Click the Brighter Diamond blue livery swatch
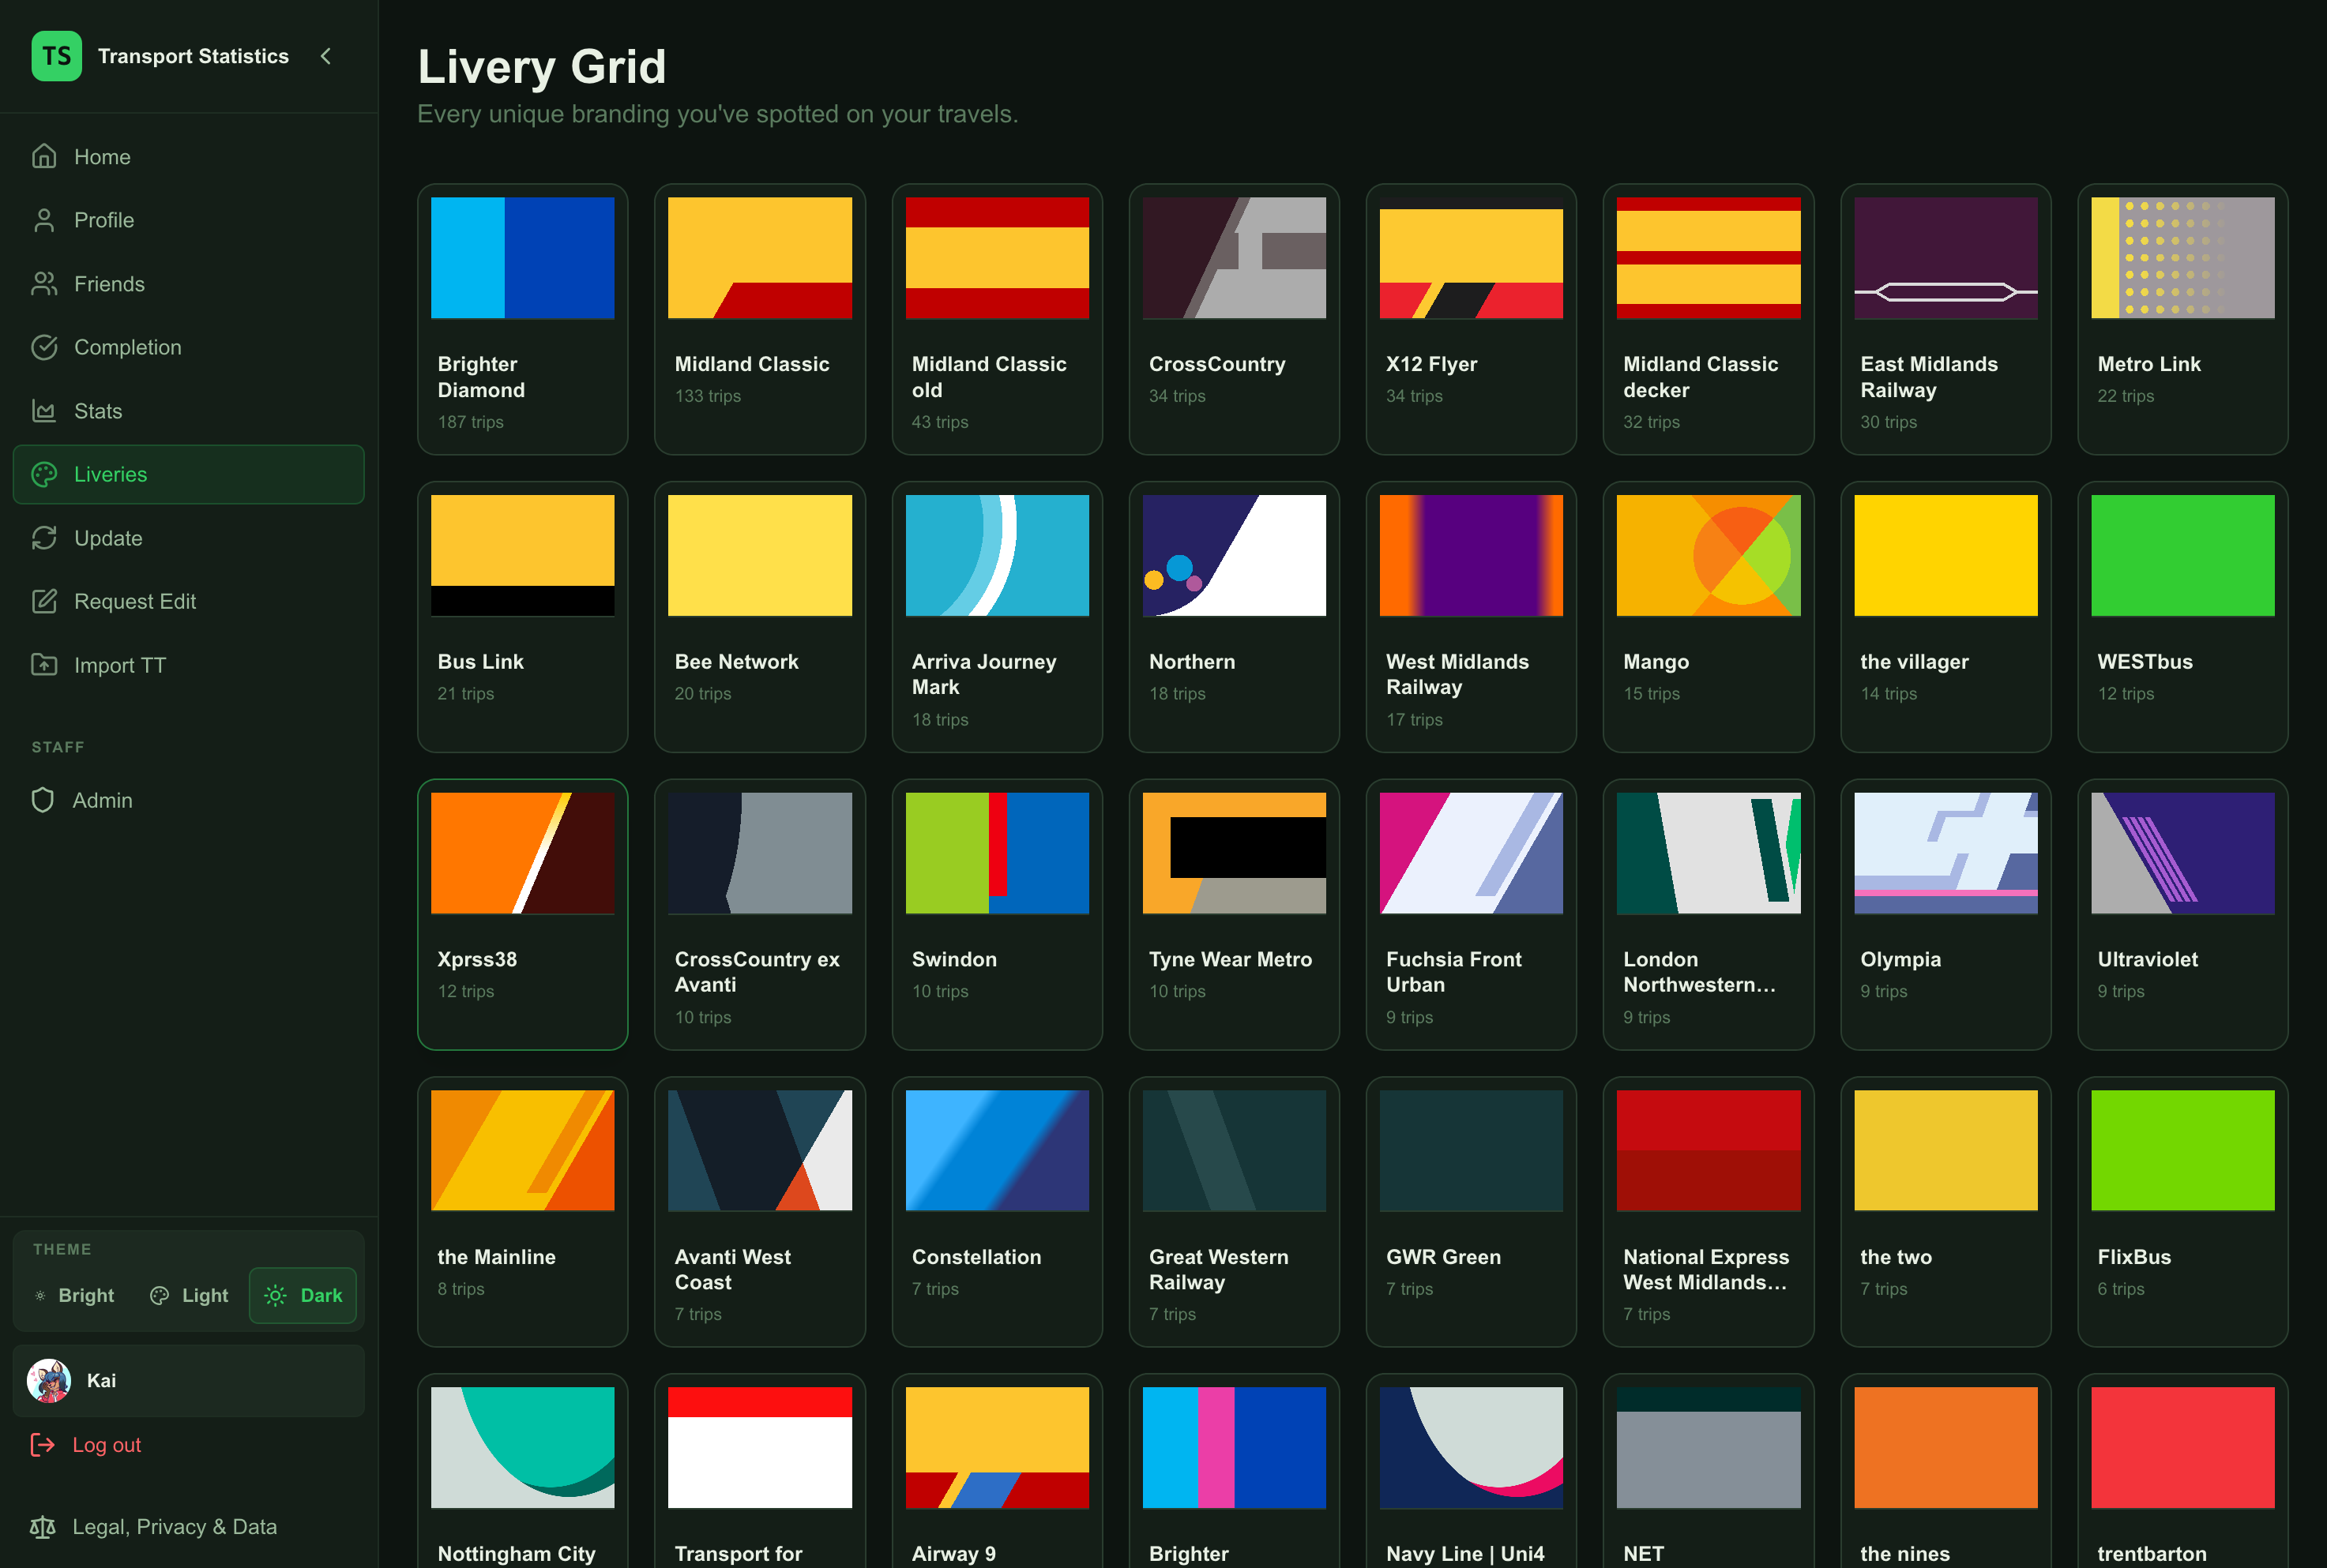The image size is (2327, 1568). 522,258
